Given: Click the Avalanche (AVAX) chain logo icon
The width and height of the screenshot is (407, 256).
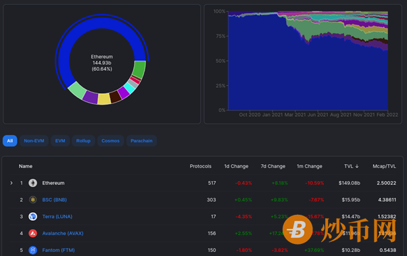Looking at the screenshot, I should (x=32, y=233).
